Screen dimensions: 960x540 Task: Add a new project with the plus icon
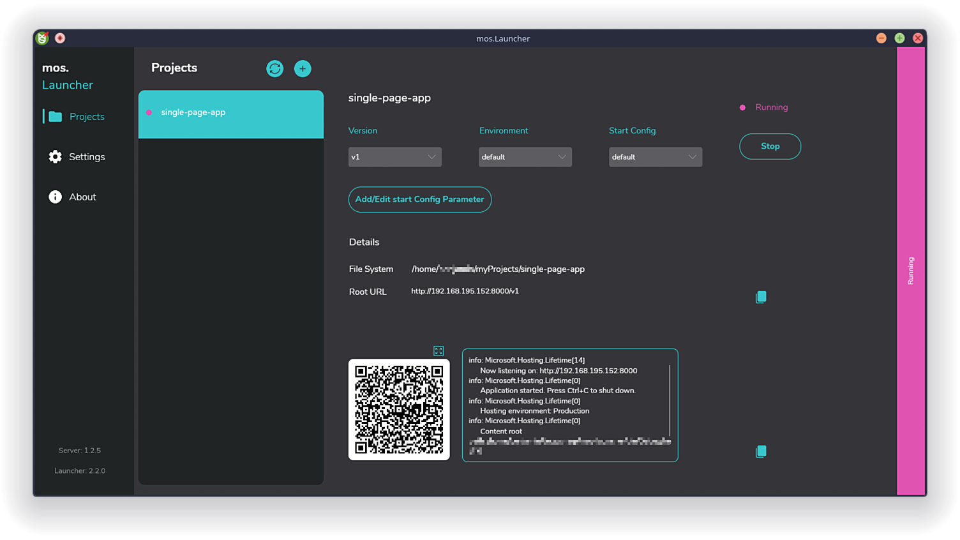(303, 68)
